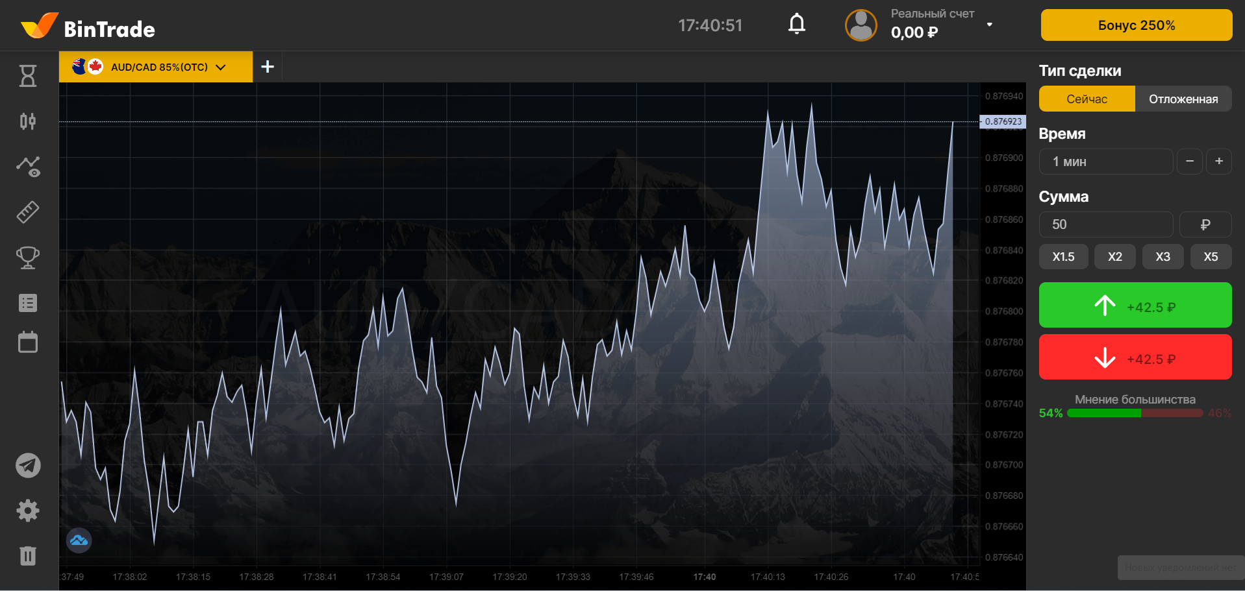1245x591 pixels.
Task: Select the ruler drawing tool icon
Action: click(28, 212)
